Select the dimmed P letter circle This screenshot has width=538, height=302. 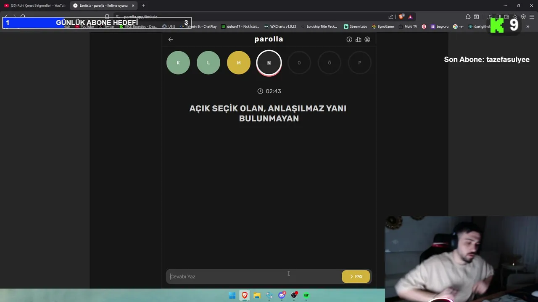click(x=360, y=62)
